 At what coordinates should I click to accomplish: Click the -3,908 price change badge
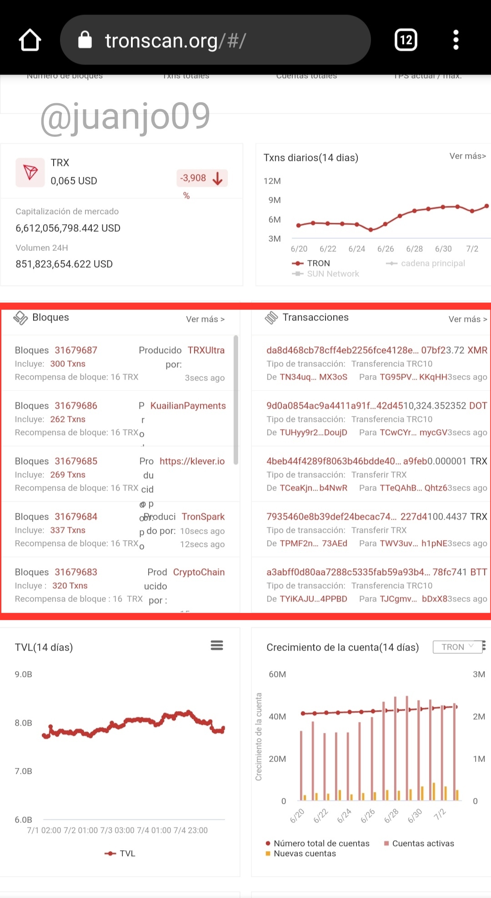[202, 178]
